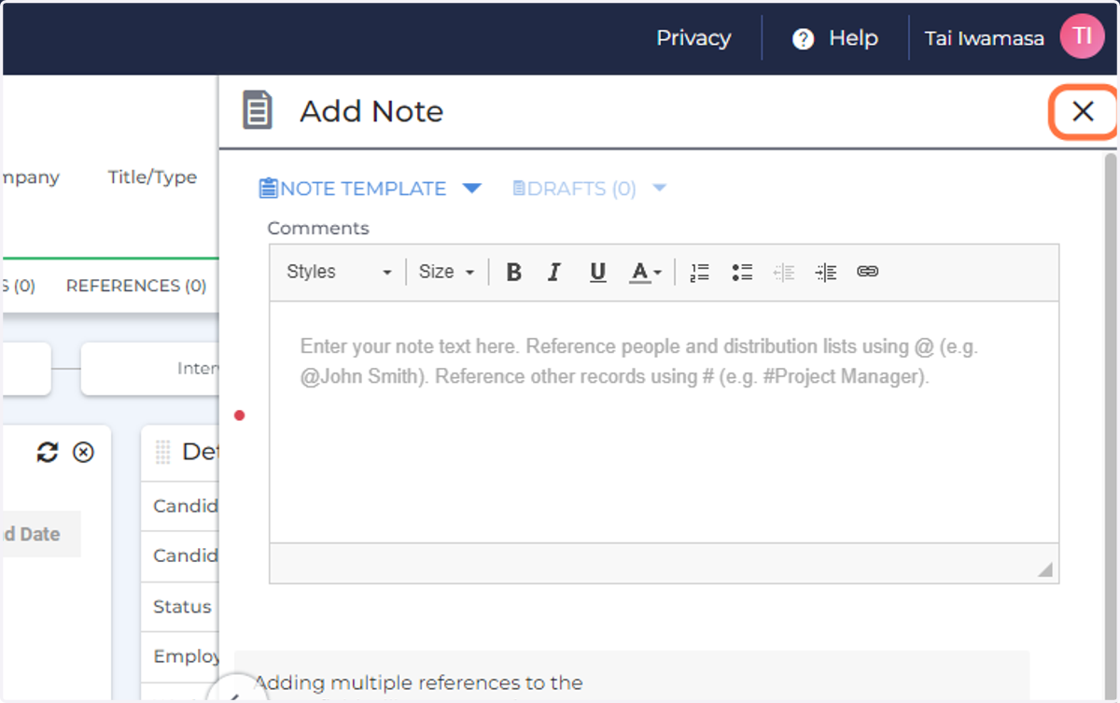Expand the DRAFTS (0) menu
Viewport: 1120px width, 703px height.
590,189
